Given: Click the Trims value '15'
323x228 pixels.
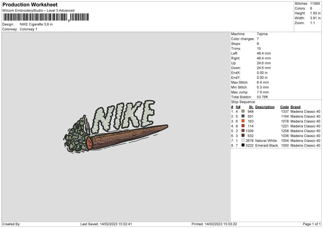Looking at the screenshot, I should (259, 48).
